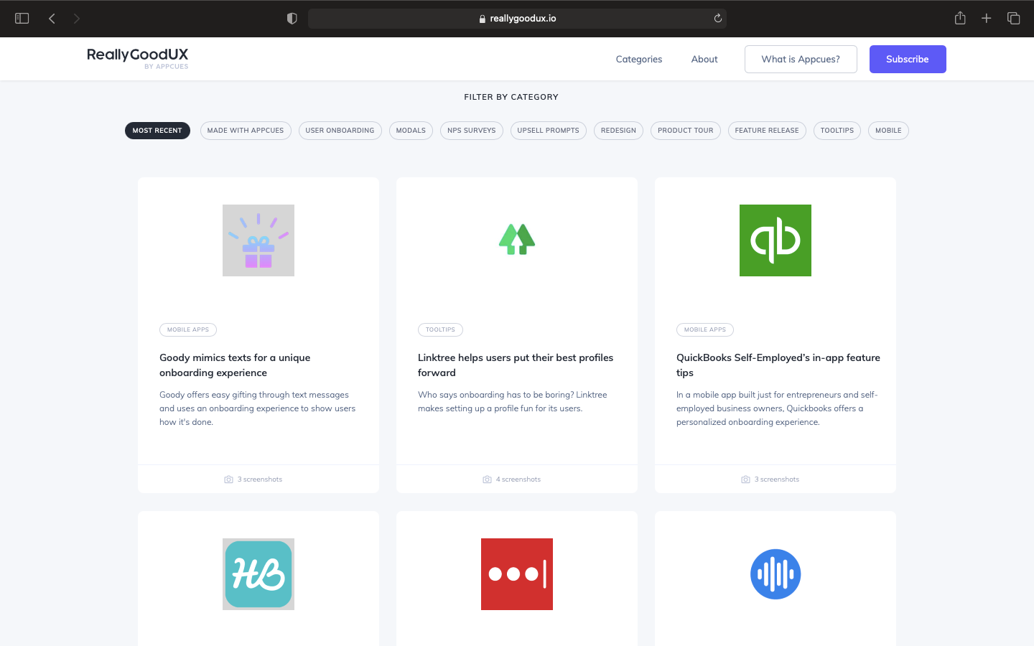Click camera icon under QuickBooks card
The height and width of the screenshot is (646, 1034).
tap(745, 479)
